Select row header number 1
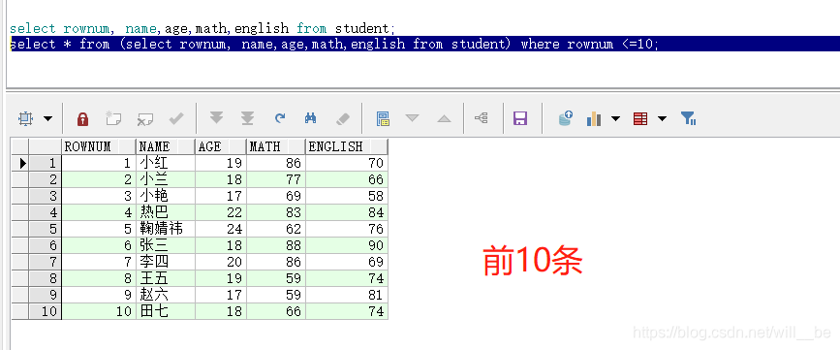The image size is (840, 350). (x=46, y=163)
